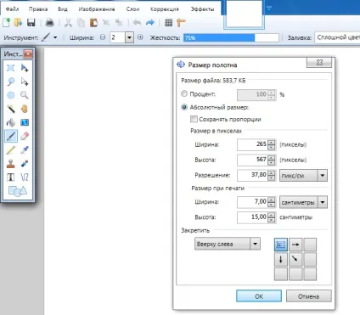The image size is (360, 315).
Task: Enable the Сохранять пропорции checkbox
Action: pos(194,119)
